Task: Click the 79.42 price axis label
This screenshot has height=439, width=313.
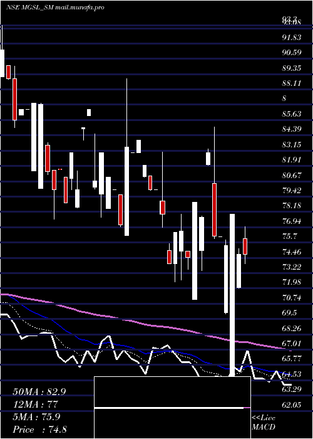Action: click(292, 191)
